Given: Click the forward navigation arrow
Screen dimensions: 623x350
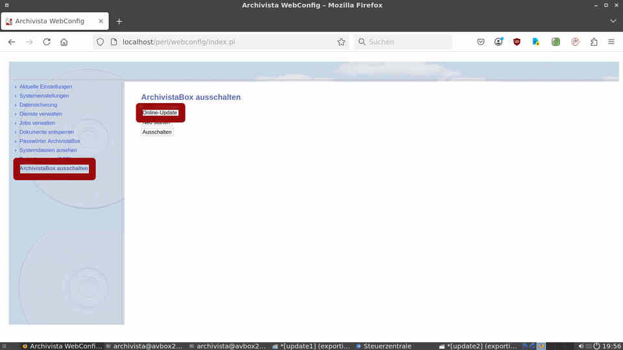Looking at the screenshot, I should 29,41.
